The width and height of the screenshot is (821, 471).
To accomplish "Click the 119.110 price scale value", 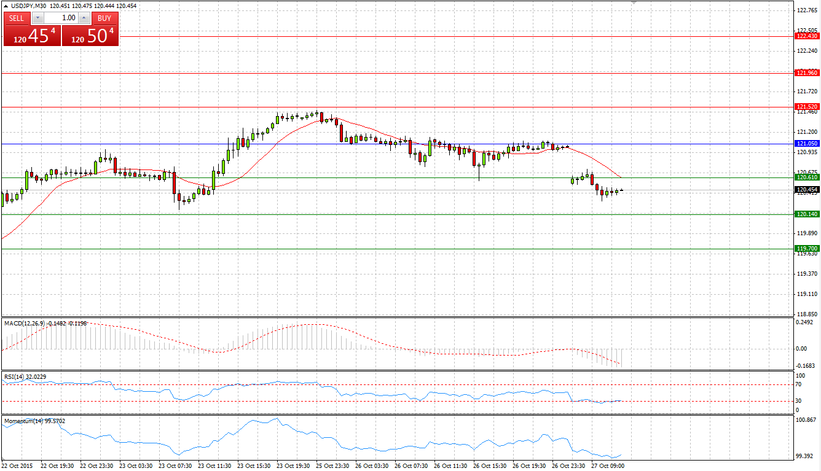I will point(806,294).
